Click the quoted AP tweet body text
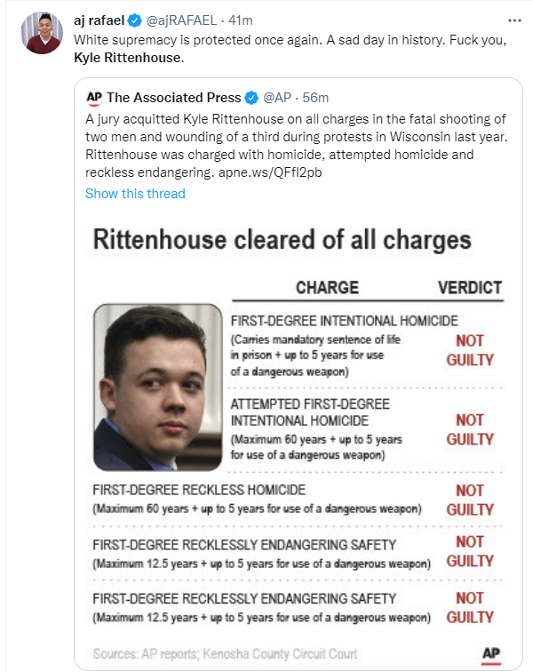 [x=297, y=146]
